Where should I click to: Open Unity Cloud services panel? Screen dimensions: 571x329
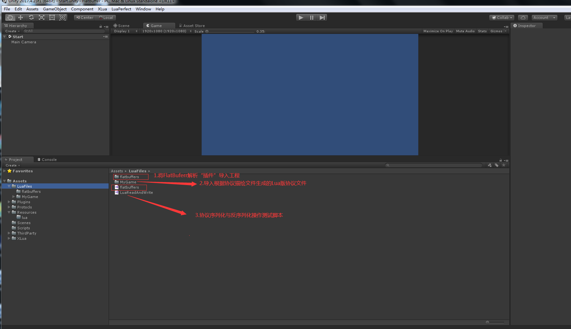(x=523, y=17)
